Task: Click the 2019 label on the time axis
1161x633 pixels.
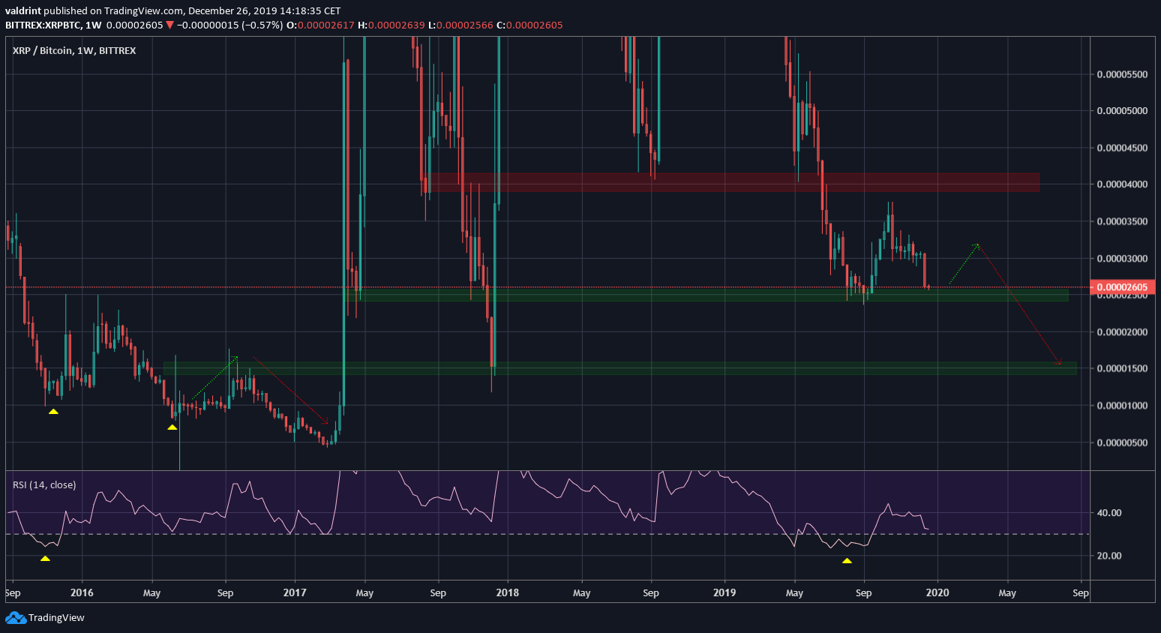Action: (724, 592)
